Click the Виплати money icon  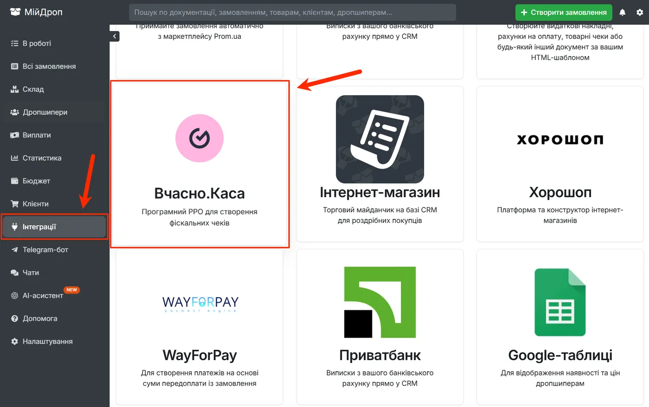(x=14, y=135)
